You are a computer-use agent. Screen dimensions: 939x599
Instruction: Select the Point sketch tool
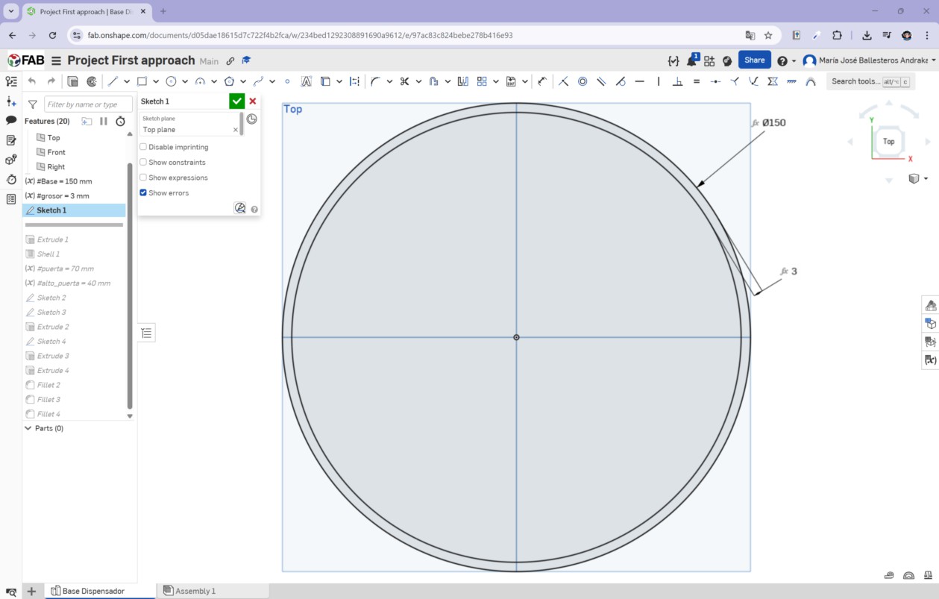click(x=287, y=81)
